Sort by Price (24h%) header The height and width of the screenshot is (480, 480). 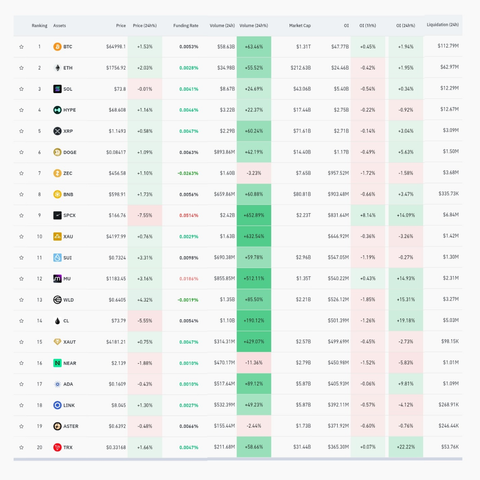tap(145, 26)
